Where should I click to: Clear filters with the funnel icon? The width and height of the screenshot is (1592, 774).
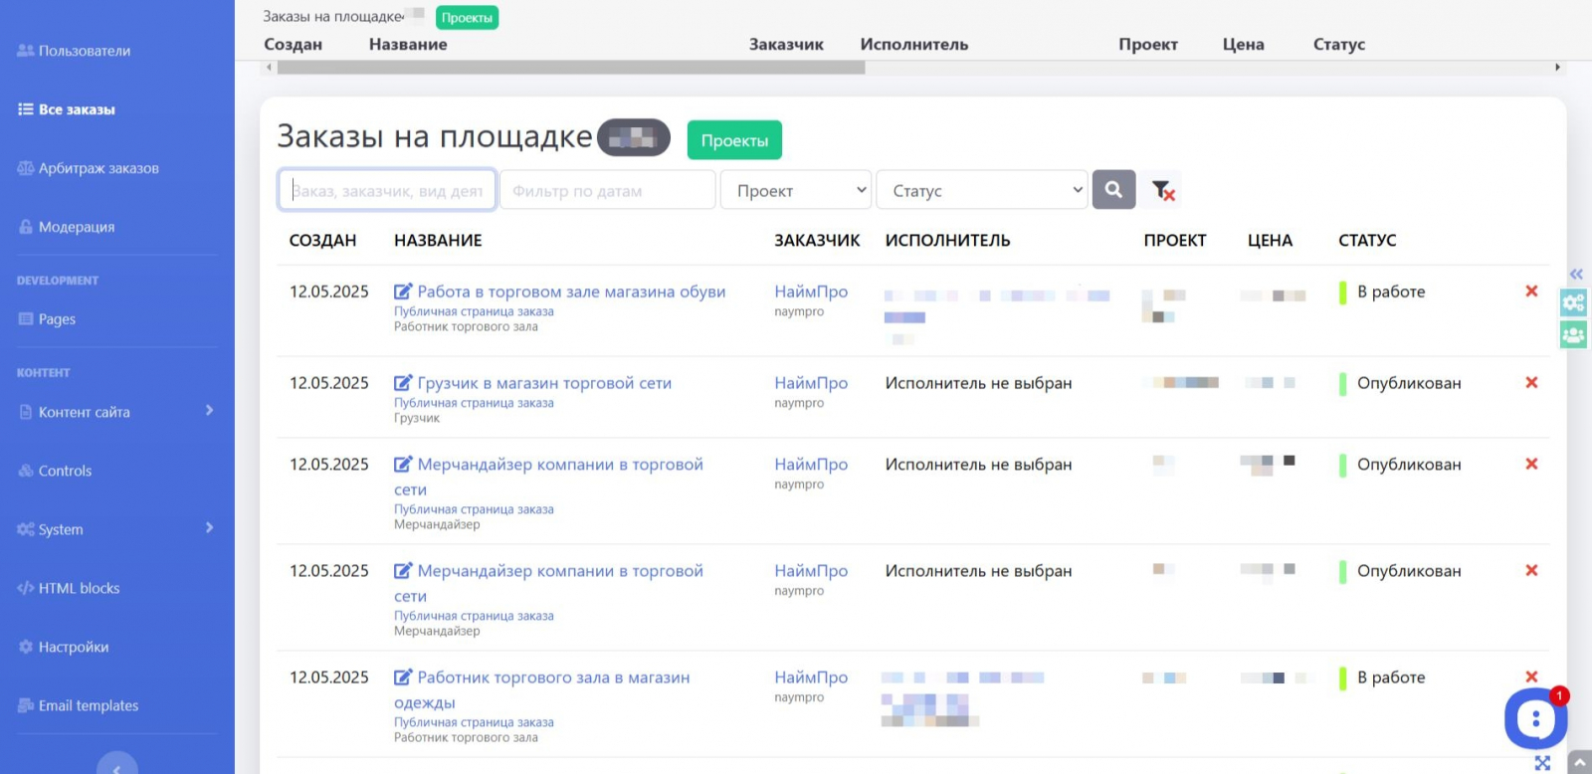pyautogui.click(x=1162, y=190)
